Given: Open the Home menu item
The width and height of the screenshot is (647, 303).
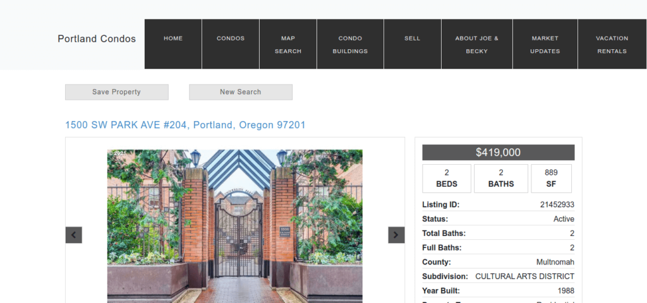Looking at the screenshot, I should coord(173,44).
